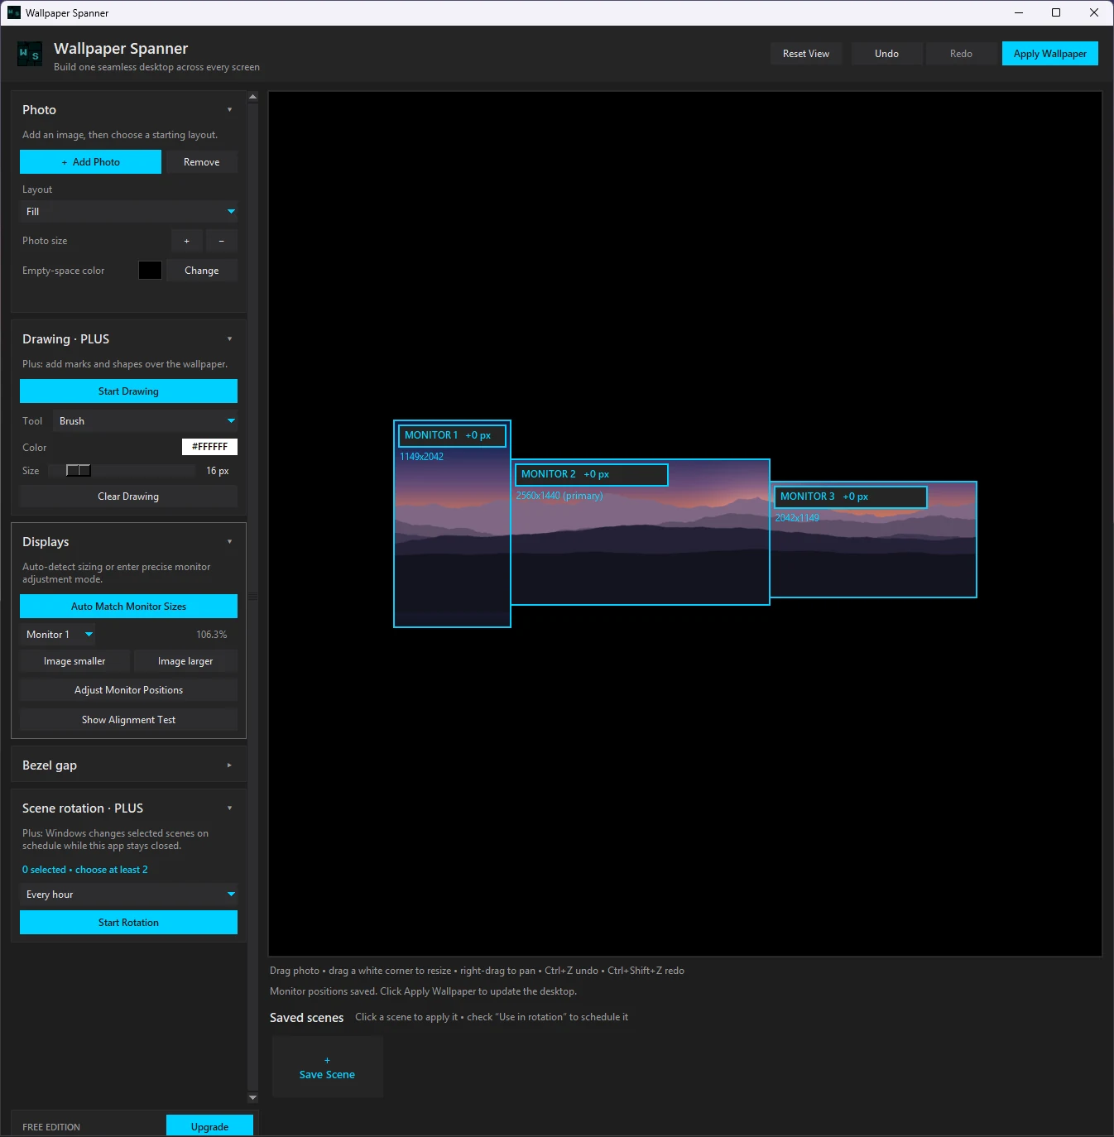Click the Image larger button
The height and width of the screenshot is (1137, 1114).
185,661
